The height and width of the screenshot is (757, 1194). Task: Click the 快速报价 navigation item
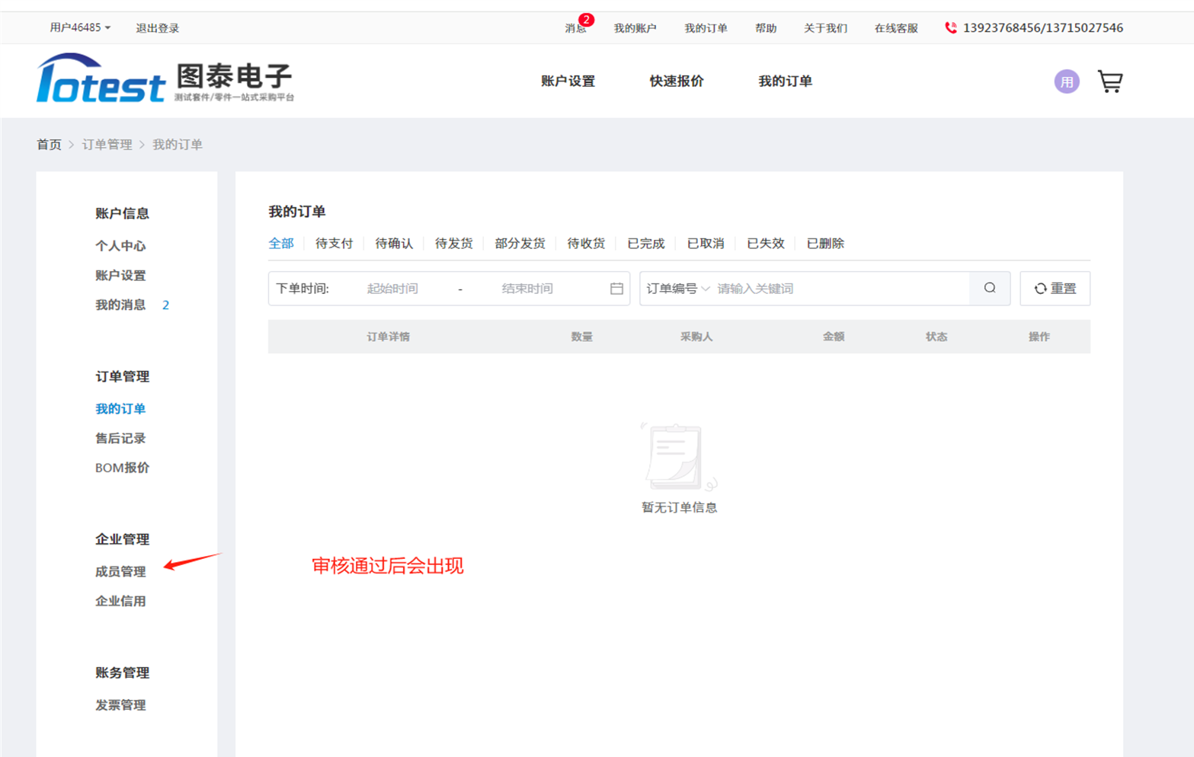(676, 81)
